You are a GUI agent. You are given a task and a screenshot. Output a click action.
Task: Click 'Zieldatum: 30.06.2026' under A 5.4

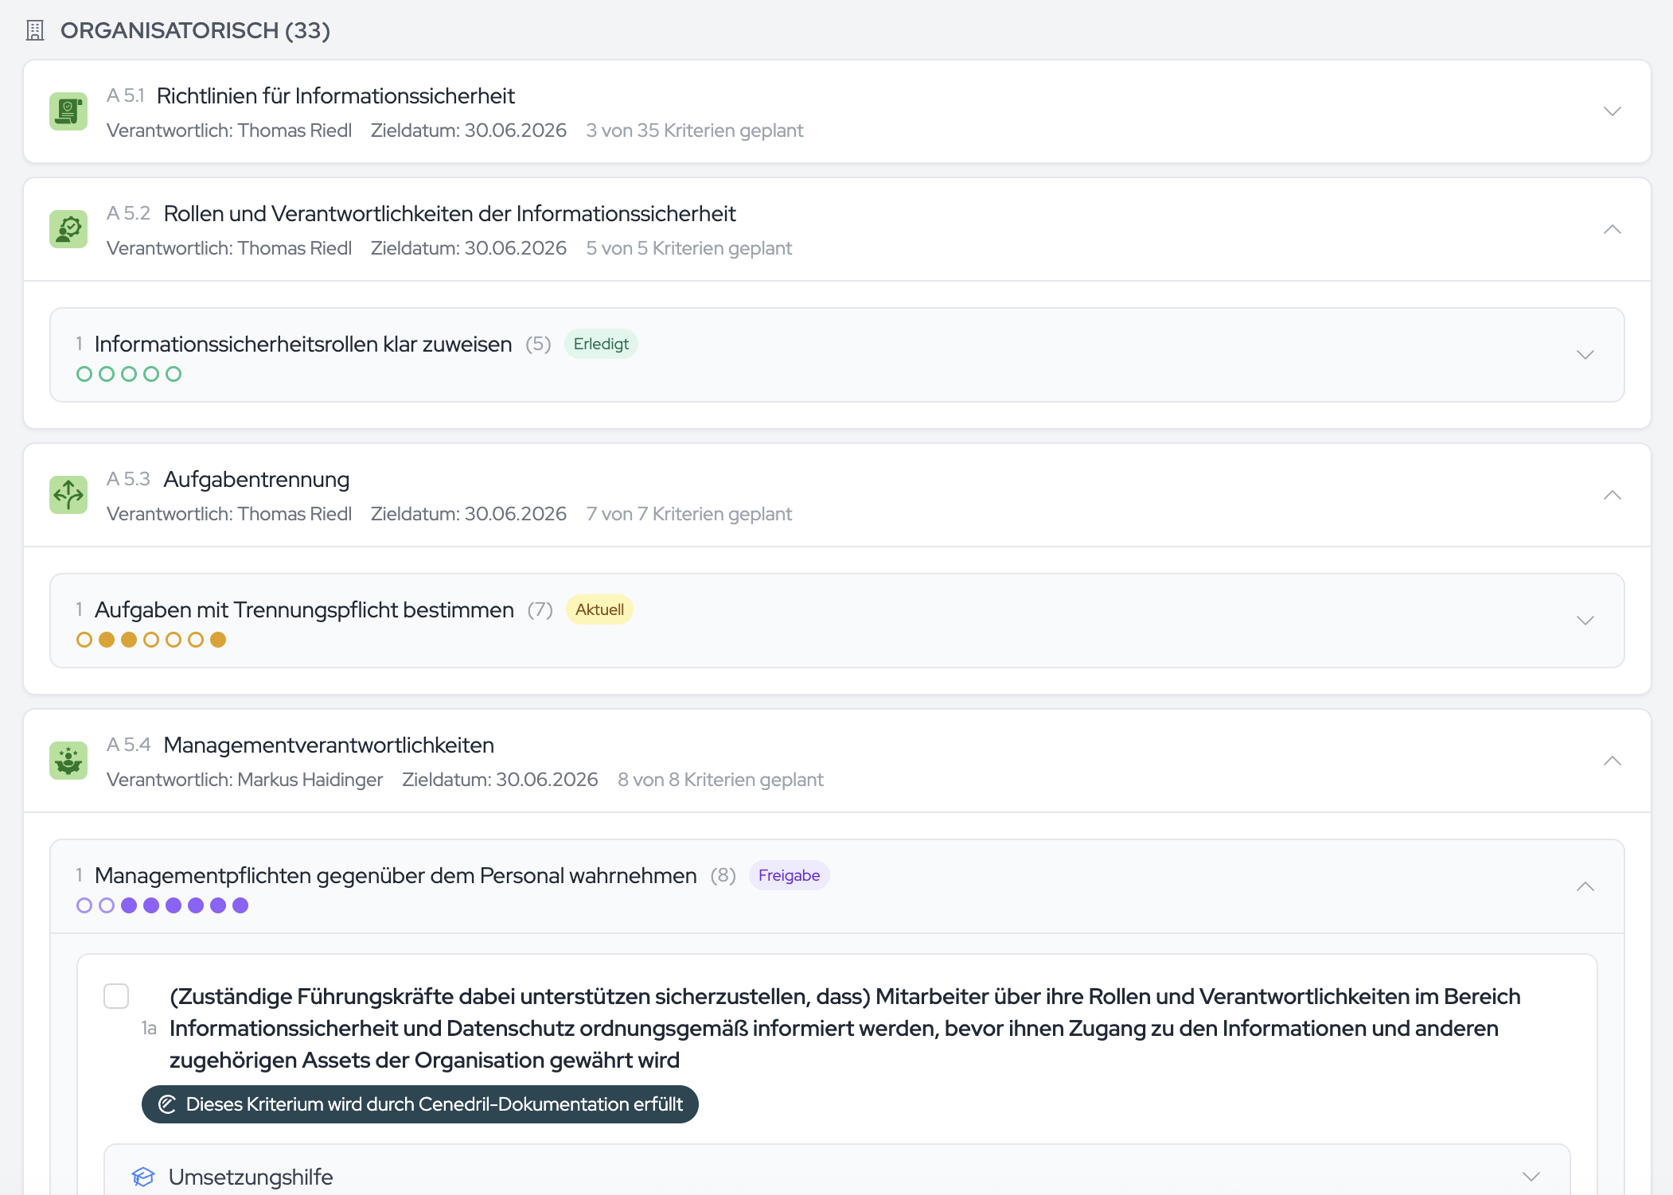pyautogui.click(x=500, y=780)
